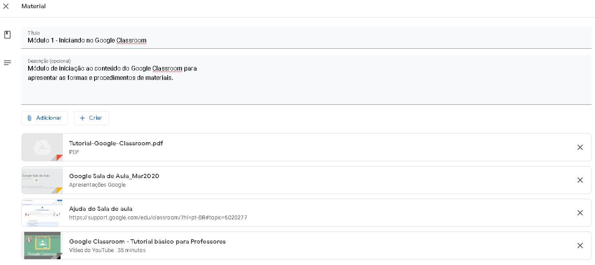Open the Ajuda do Sala de aula title
Screen dimensions: 595x265
coord(101,209)
